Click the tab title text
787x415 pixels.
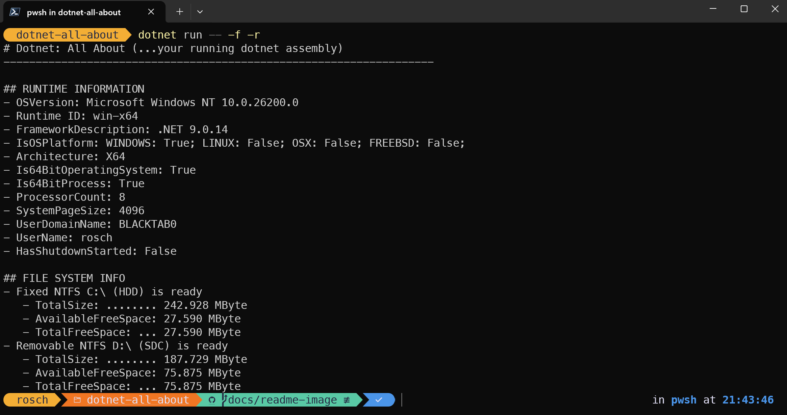(x=74, y=12)
